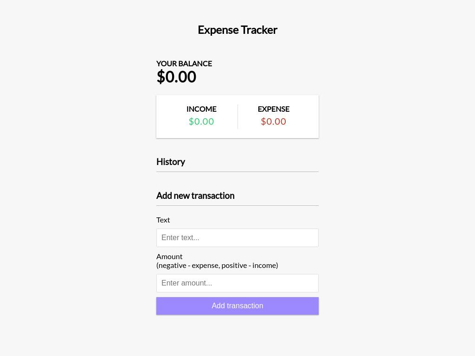
Task: Click the vertical divider between Income and Expense
Action: point(237,116)
